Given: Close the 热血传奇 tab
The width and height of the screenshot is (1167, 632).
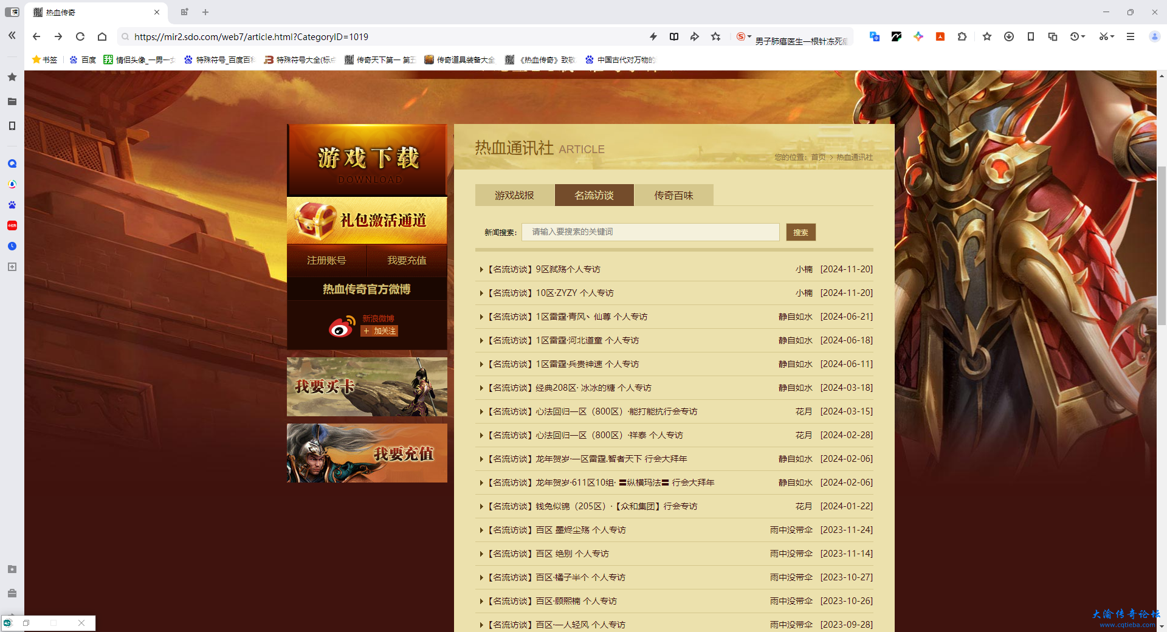Looking at the screenshot, I should [157, 12].
